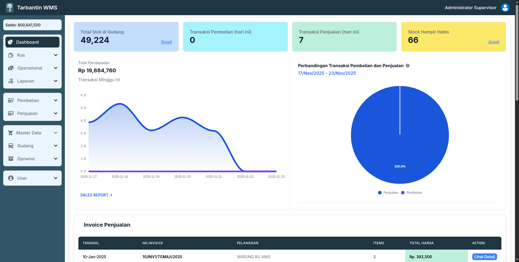Click the page vertical scrollbar
Screen dimensions: 519x262
pyautogui.click(x=517, y=54)
